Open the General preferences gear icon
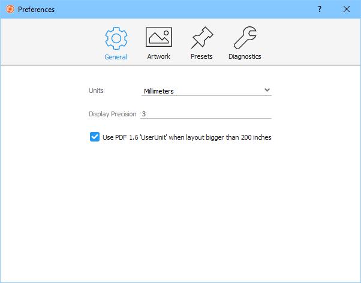The height and width of the screenshot is (283, 361). (116, 38)
